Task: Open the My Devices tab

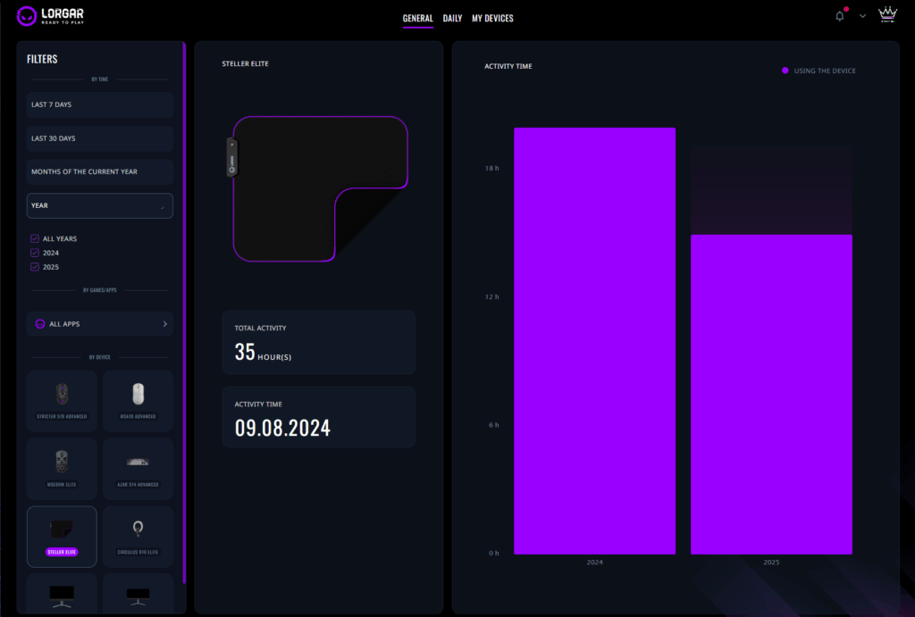Action: [492, 18]
